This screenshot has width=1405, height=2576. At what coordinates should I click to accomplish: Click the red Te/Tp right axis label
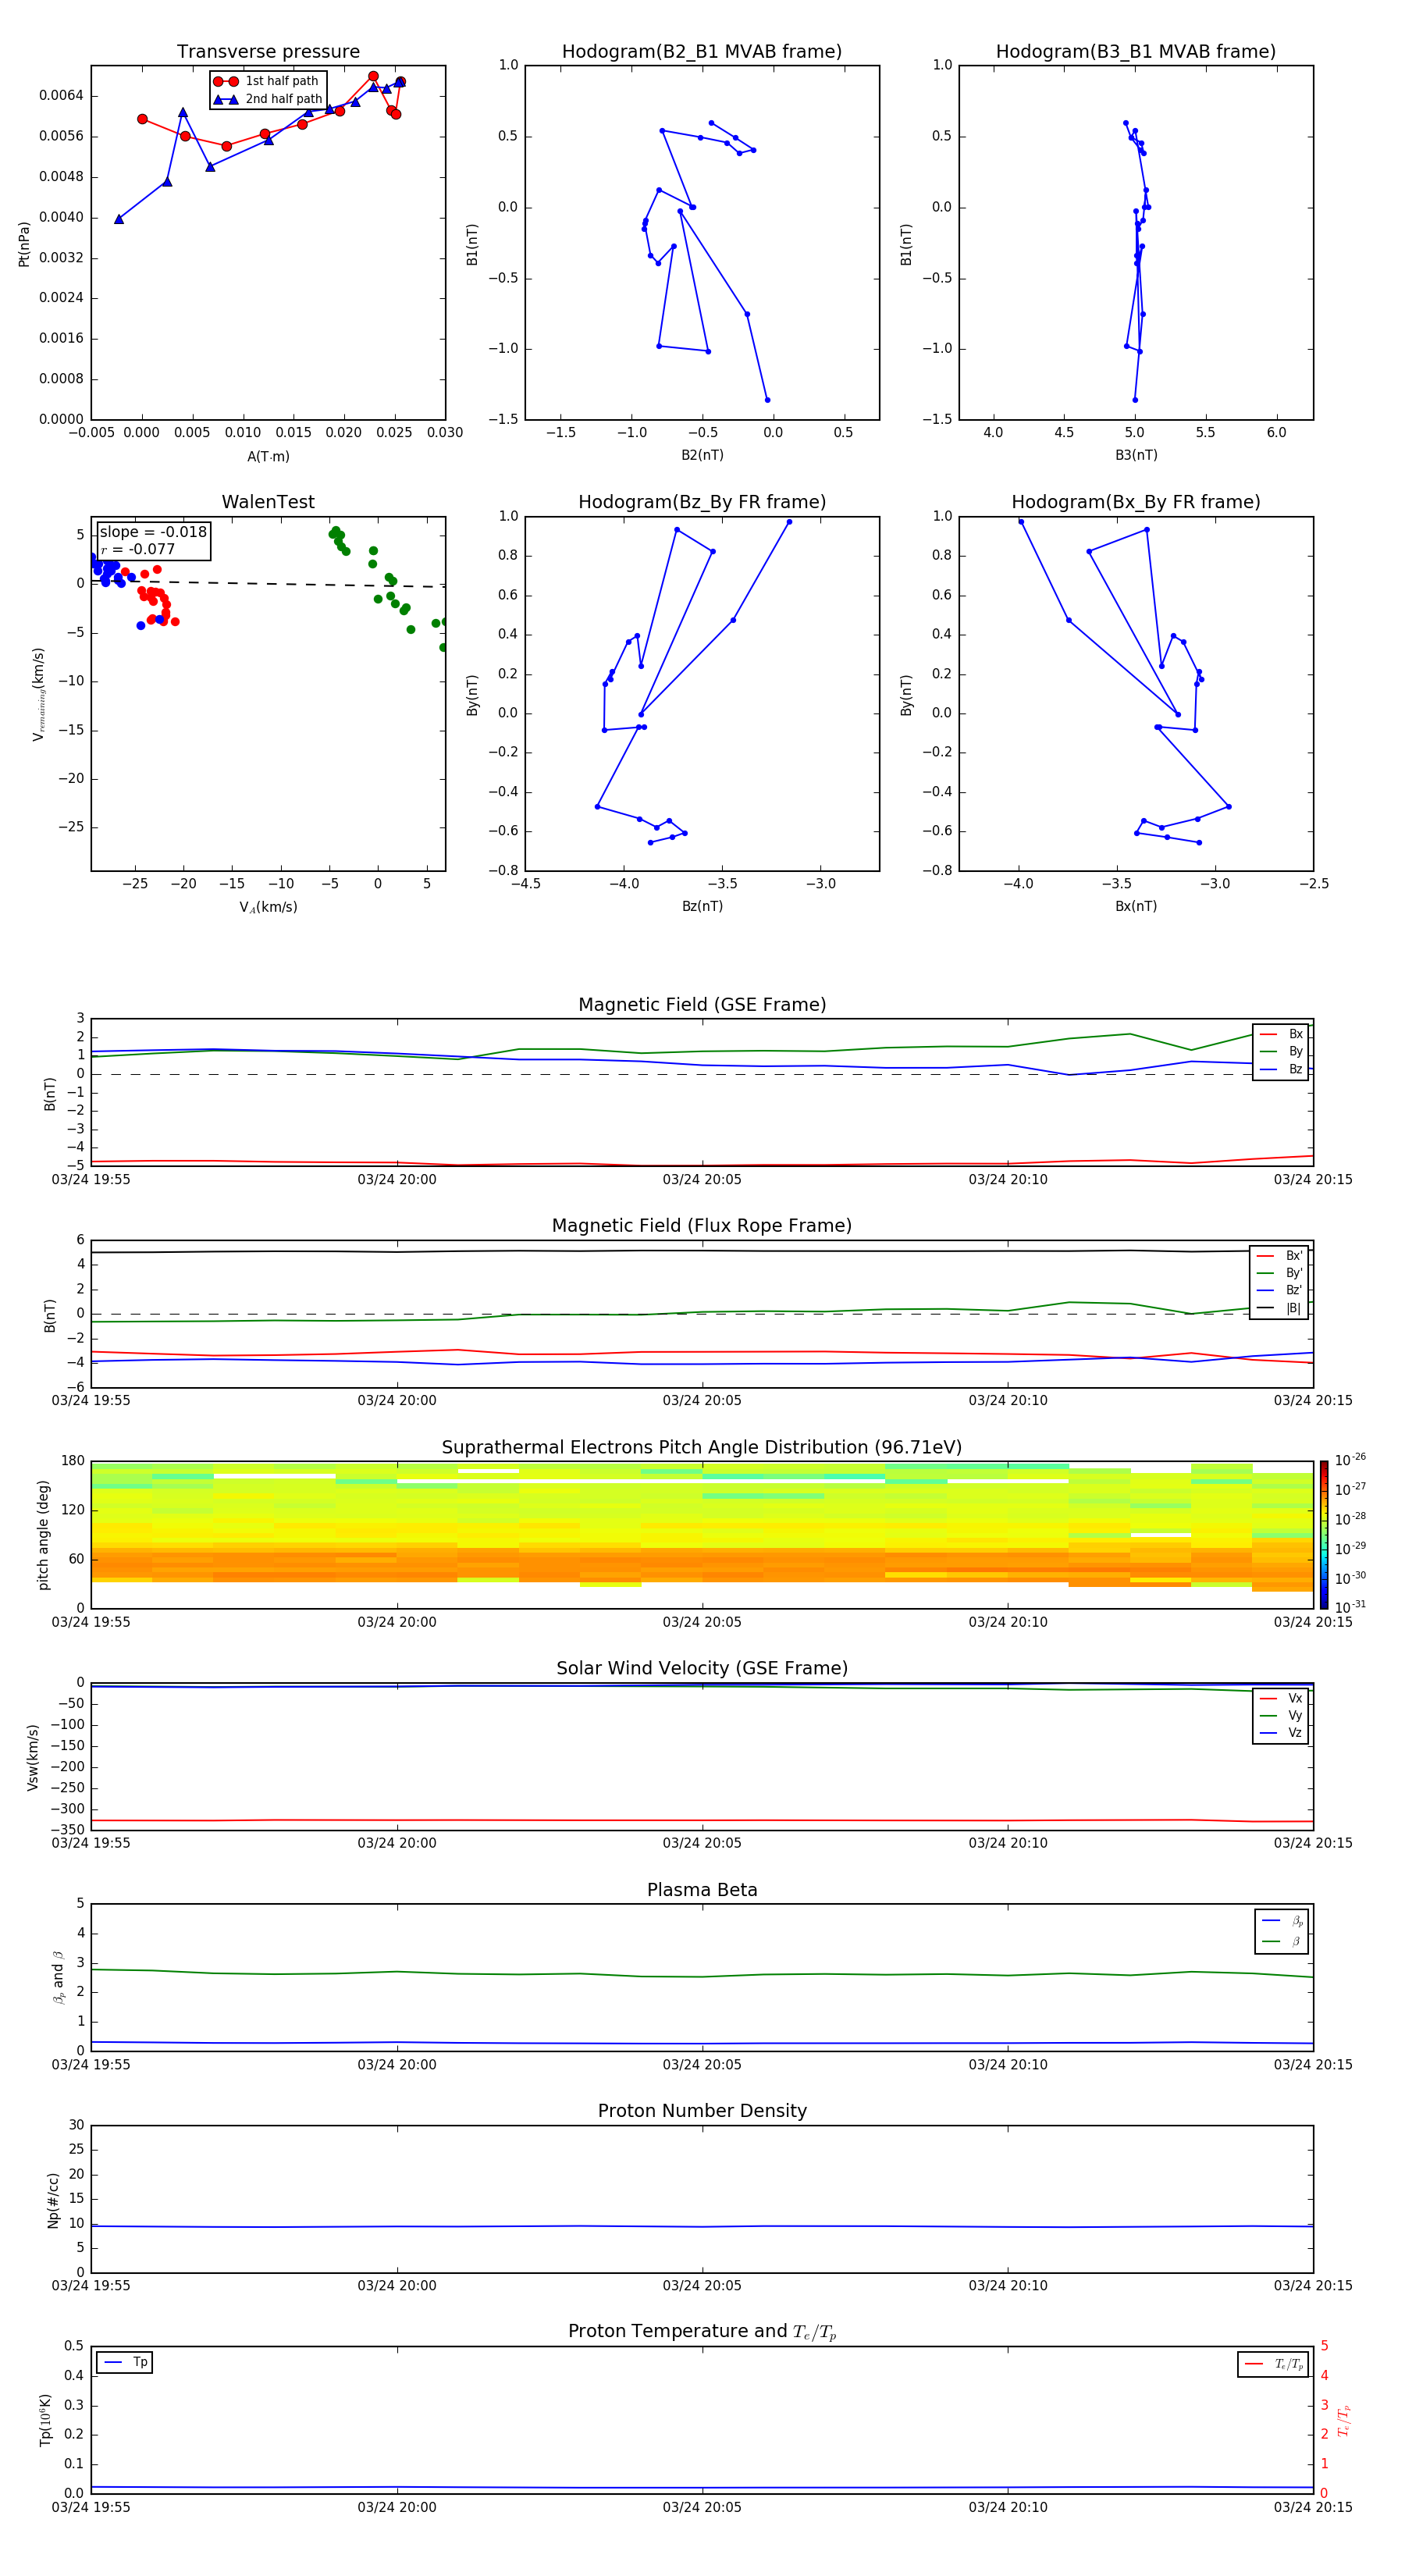(x=1345, y=2421)
